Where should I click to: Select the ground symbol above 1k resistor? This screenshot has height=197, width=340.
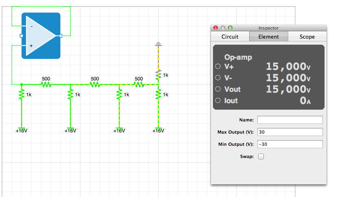158,44
